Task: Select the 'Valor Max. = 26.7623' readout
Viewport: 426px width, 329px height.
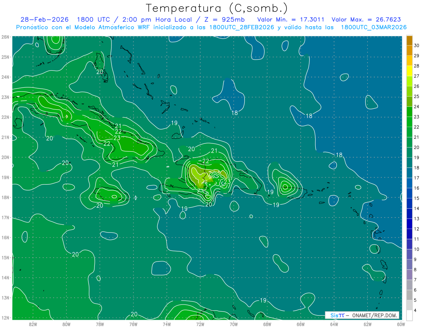Action: point(366,20)
